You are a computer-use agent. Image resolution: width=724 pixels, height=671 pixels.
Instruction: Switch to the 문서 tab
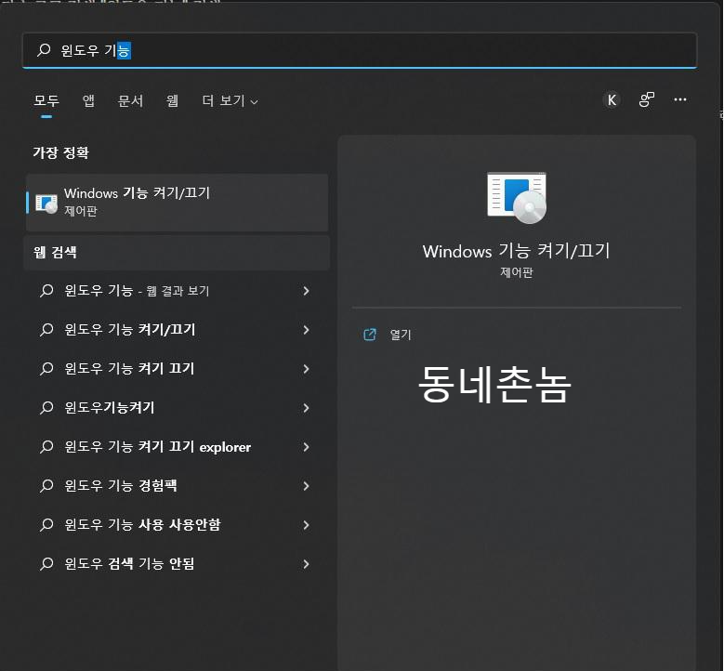(x=131, y=100)
